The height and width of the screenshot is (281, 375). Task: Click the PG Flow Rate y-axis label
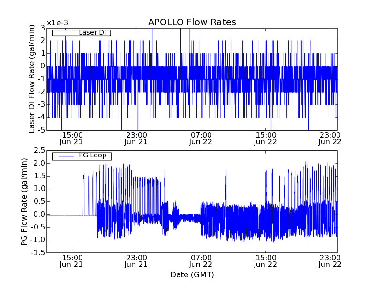tap(24, 201)
